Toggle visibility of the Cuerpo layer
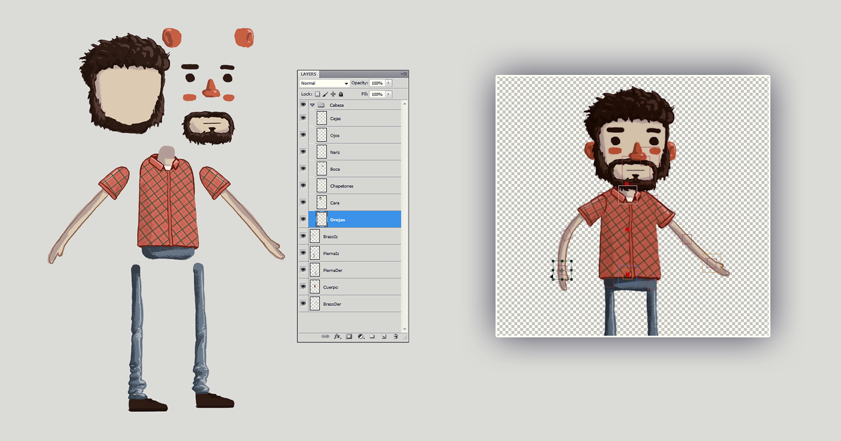The image size is (841, 441). (302, 287)
